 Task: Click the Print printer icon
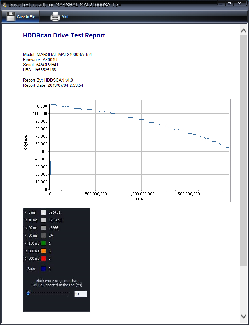pos(55,17)
